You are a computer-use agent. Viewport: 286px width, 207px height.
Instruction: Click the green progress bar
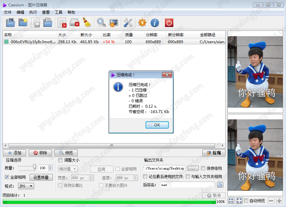(x=109, y=202)
